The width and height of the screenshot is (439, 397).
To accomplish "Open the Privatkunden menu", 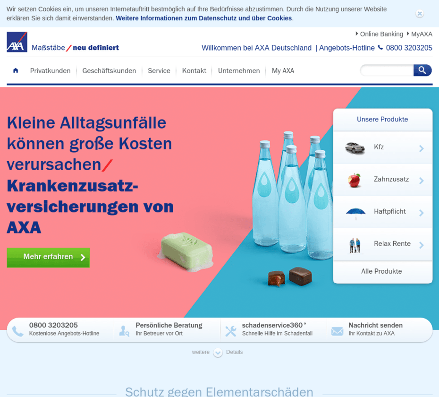I will (x=50, y=71).
